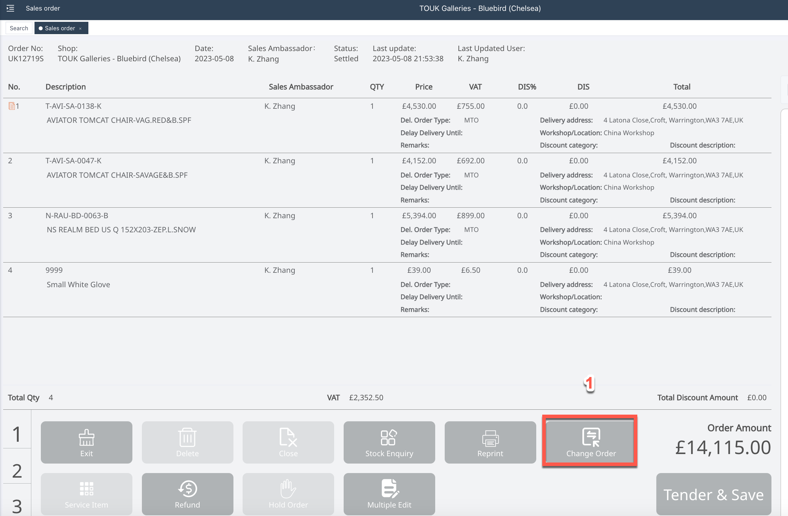788x516 pixels.
Task: Toggle the hamburger menu icon
Action: [10, 8]
